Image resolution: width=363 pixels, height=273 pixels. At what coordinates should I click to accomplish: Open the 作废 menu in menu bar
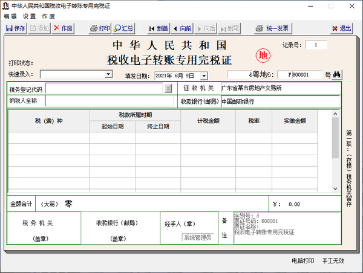[x=48, y=16]
